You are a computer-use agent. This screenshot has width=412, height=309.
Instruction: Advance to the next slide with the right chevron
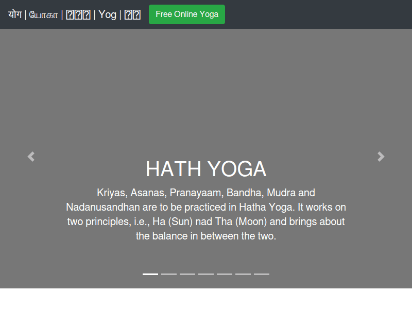tap(381, 157)
